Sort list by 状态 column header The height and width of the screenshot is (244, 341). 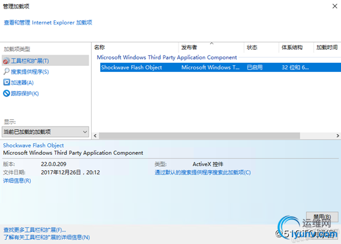tap(261, 47)
